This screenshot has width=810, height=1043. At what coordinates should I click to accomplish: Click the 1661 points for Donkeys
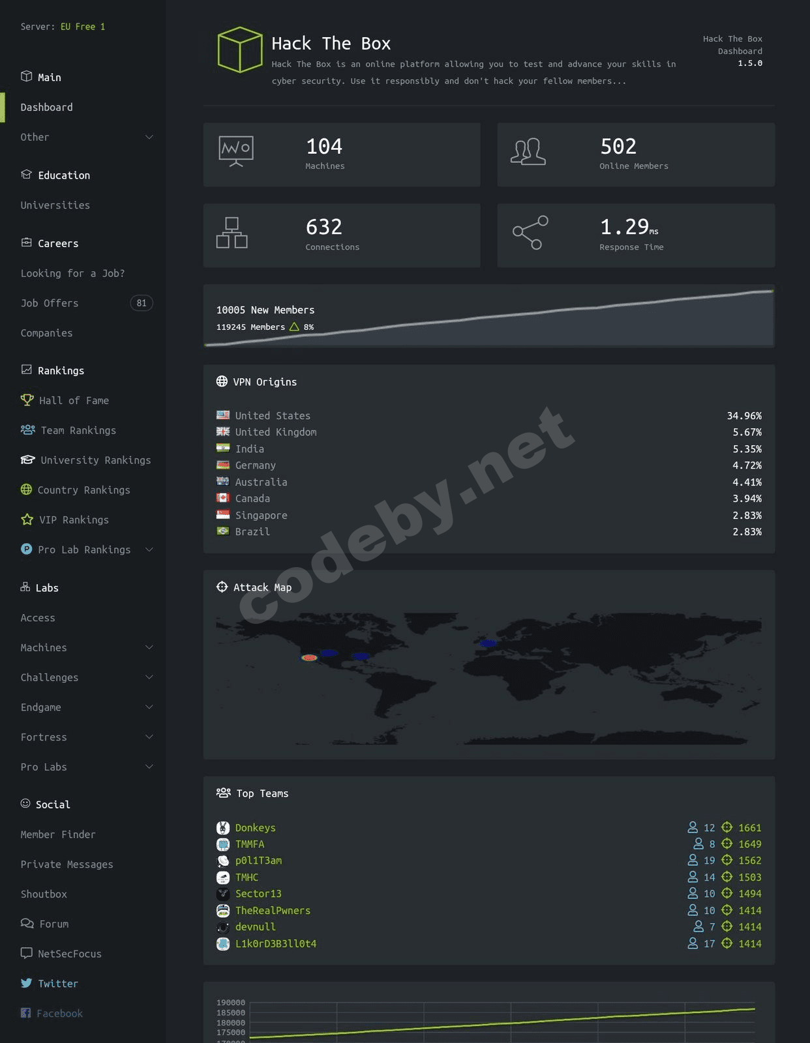click(x=750, y=827)
